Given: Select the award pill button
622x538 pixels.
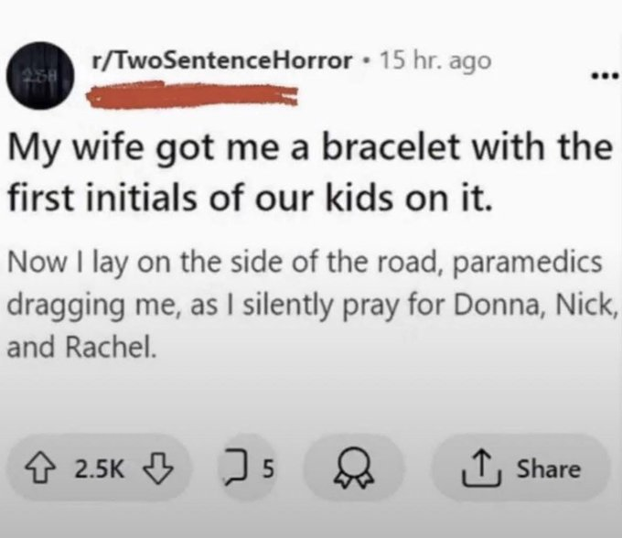Looking at the screenshot, I should click(355, 468).
